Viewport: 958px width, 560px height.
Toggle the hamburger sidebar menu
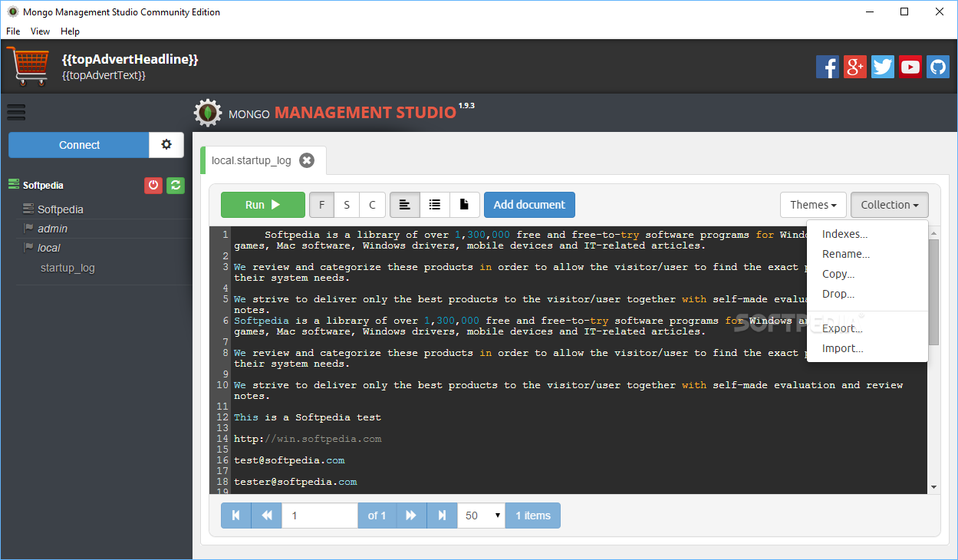click(16, 112)
